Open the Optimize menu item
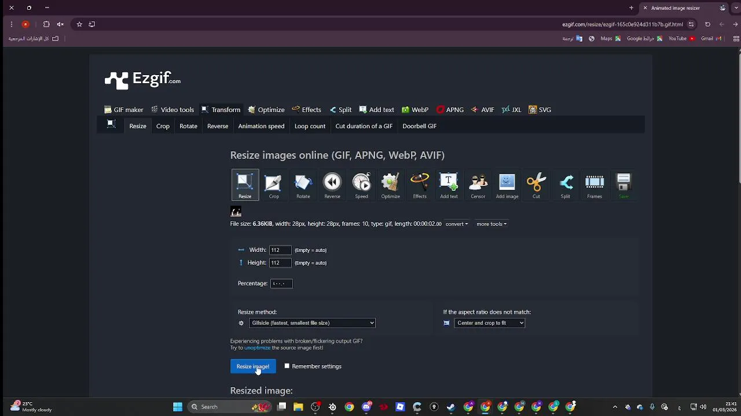This screenshot has width=741, height=416. pos(266,110)
